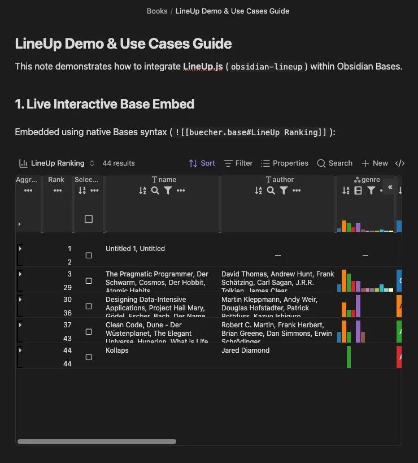Open the Properties panel

tap(285, 163)
